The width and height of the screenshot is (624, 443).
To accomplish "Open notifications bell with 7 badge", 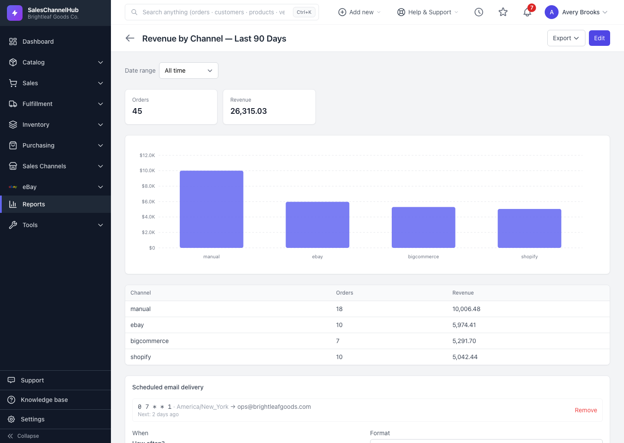I will [527, 12].
